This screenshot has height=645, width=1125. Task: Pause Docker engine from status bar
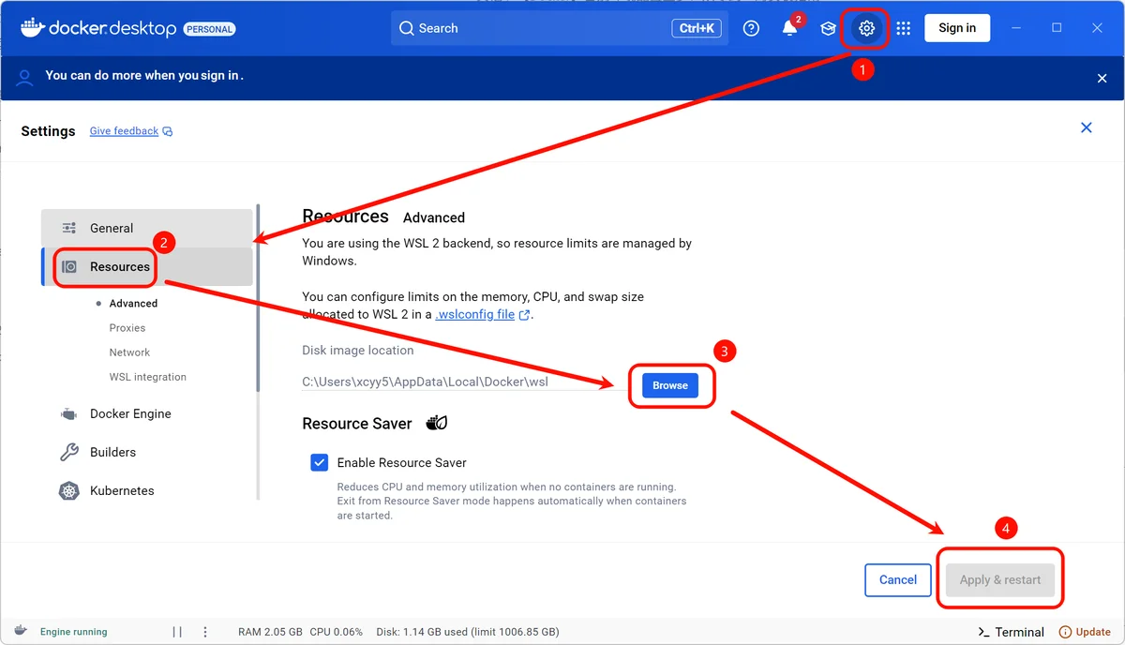tap(177, 632)
